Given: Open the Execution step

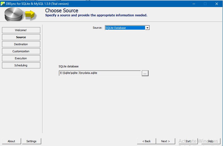Looking at the screenshot, I should coord(21,58).
